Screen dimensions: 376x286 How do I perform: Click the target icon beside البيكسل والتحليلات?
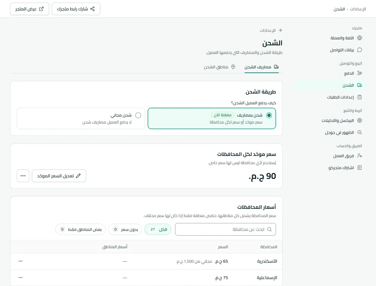pos(360,121)
